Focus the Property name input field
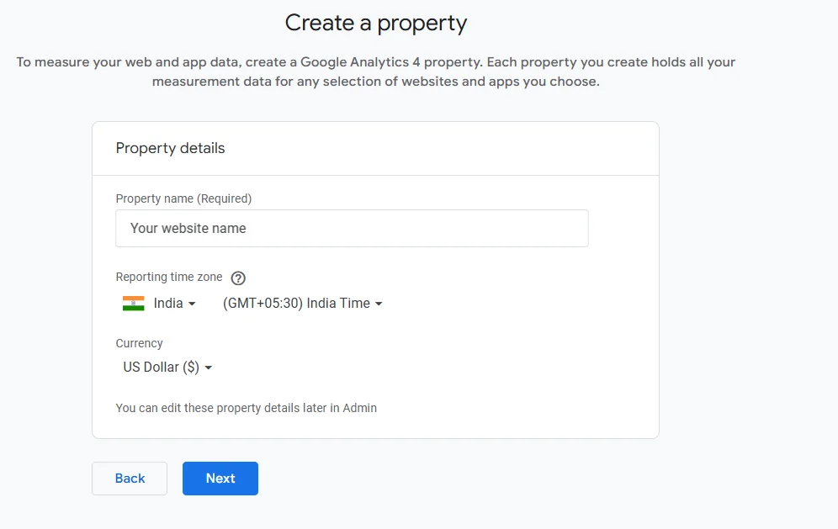Viewport: 838px width, 529px height. (x=352, y=229)
